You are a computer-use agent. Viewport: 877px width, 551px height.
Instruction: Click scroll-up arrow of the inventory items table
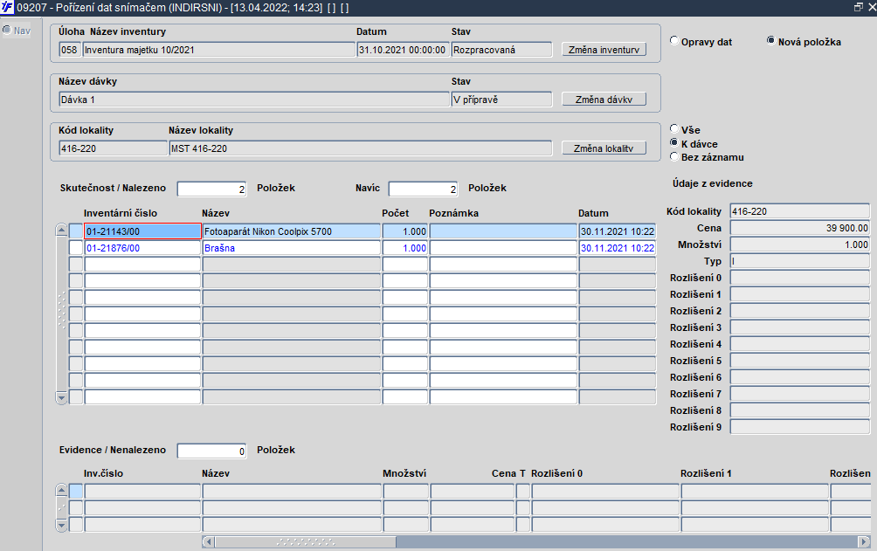61,231
